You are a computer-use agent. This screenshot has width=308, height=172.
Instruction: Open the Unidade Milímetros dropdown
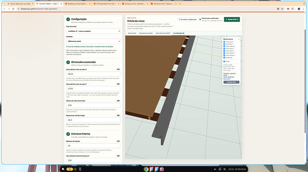(x=93, y=41)
